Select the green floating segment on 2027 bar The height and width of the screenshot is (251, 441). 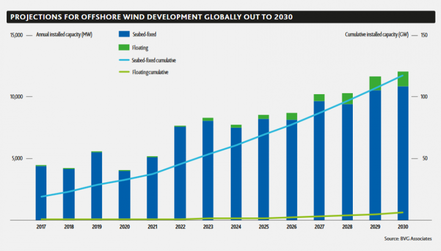point(319,97)
